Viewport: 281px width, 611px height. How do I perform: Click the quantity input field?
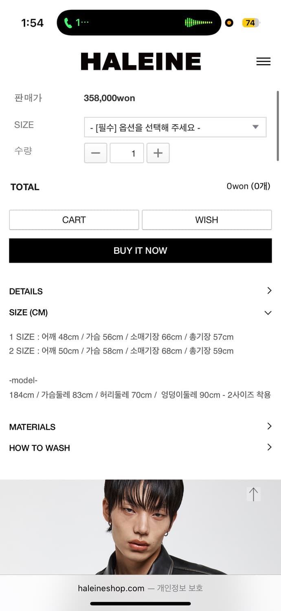click(127, 153)
